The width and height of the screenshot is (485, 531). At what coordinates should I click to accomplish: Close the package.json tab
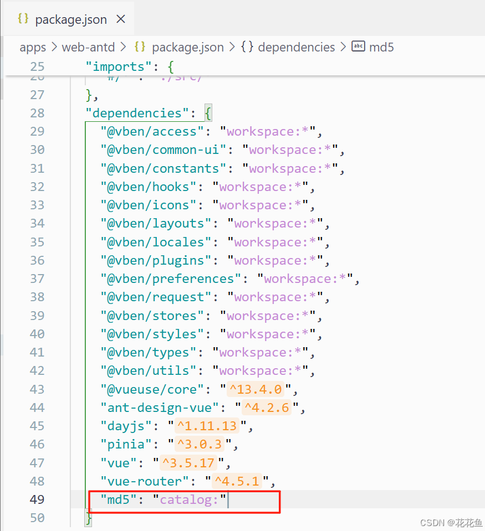pos(121,19)
